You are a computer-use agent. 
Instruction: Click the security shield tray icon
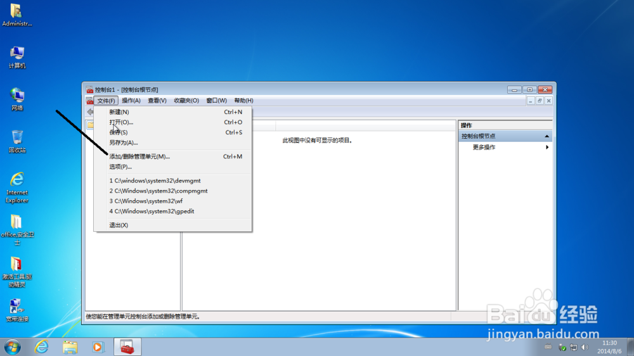(562, 347)
